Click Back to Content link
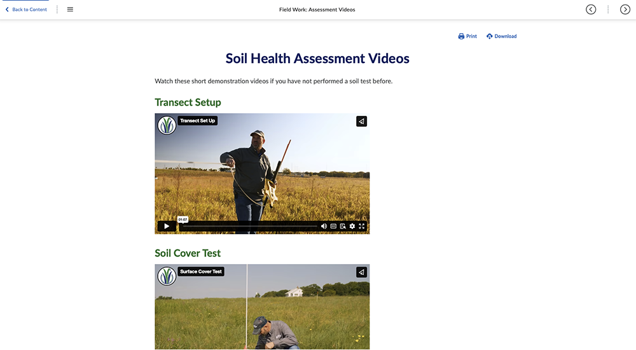 [26, 10]
